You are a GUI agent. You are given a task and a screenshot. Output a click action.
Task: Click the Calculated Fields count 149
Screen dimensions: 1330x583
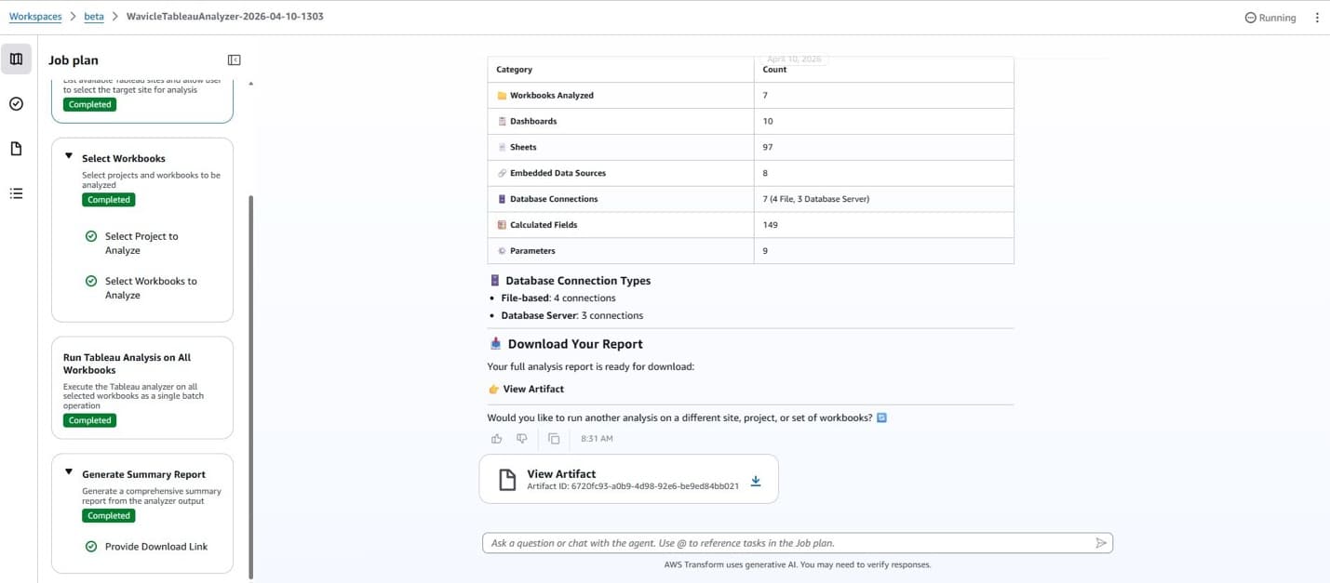click(770, 225)
